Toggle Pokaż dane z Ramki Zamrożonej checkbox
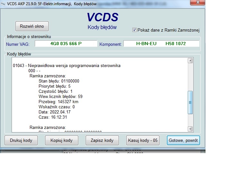 tap(134, 30)
